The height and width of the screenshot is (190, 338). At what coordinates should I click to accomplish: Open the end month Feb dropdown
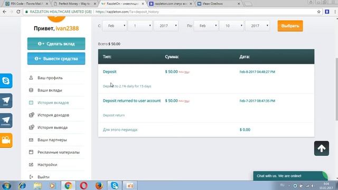(x=206, y=26)
